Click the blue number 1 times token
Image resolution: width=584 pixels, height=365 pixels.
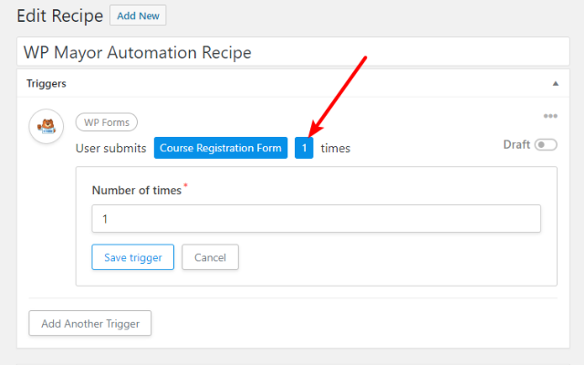pyautogui.click(x=304, y=148)
